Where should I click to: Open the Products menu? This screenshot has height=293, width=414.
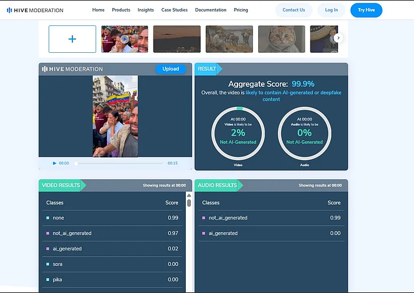coord(121,10)
